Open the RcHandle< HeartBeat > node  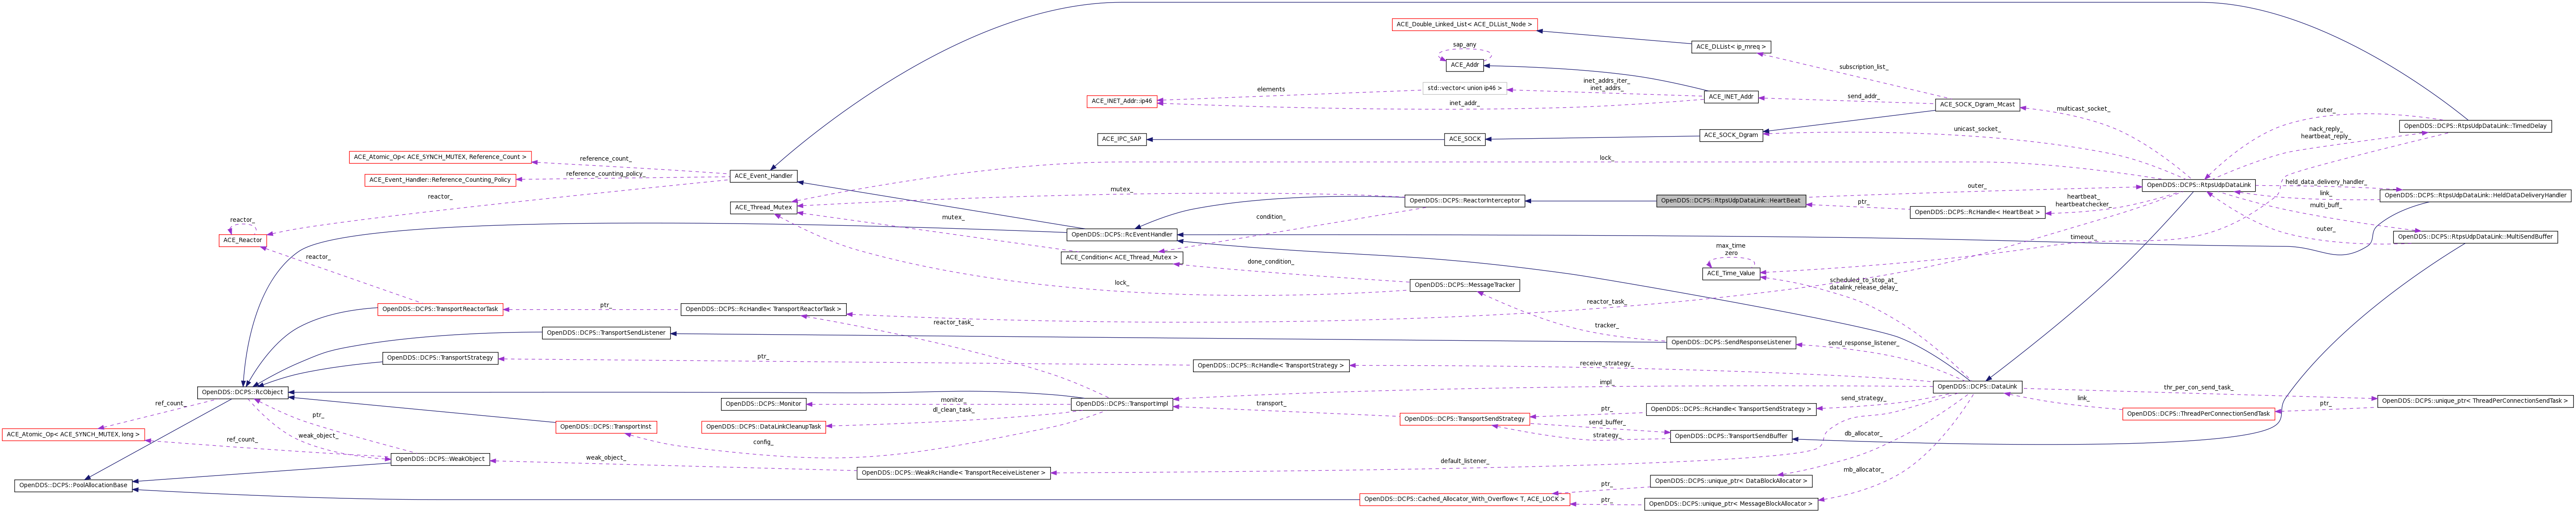[1977, 212]
